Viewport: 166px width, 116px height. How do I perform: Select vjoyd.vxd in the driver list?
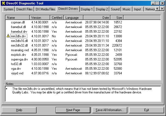tap(17, 73)
